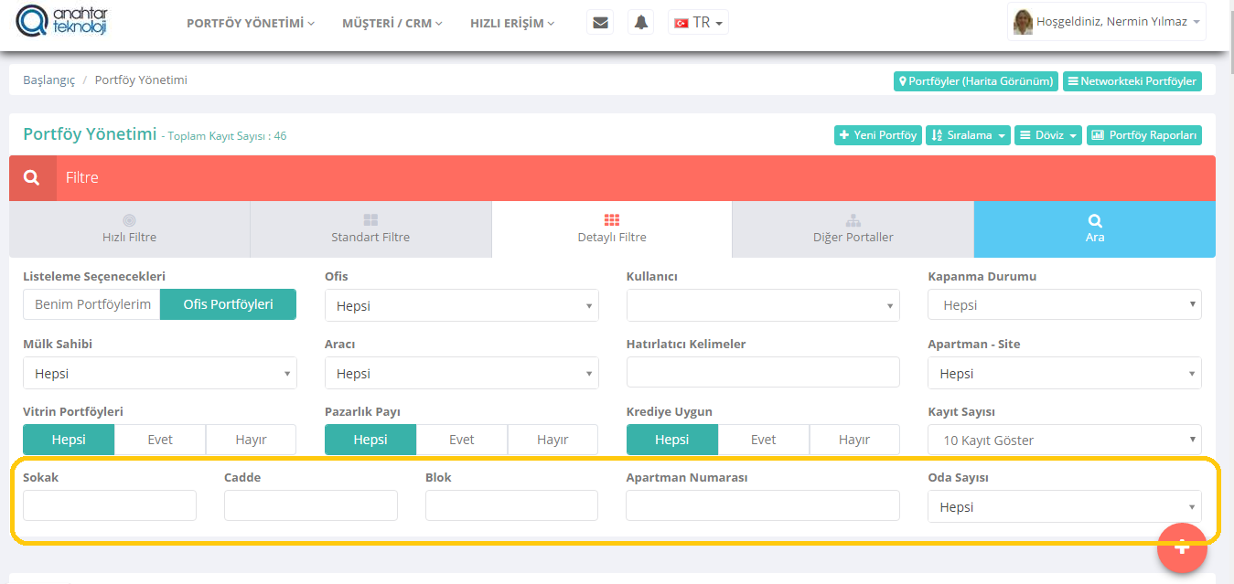Set Pazarlık Payı to Evet

(x=461, y=440)
